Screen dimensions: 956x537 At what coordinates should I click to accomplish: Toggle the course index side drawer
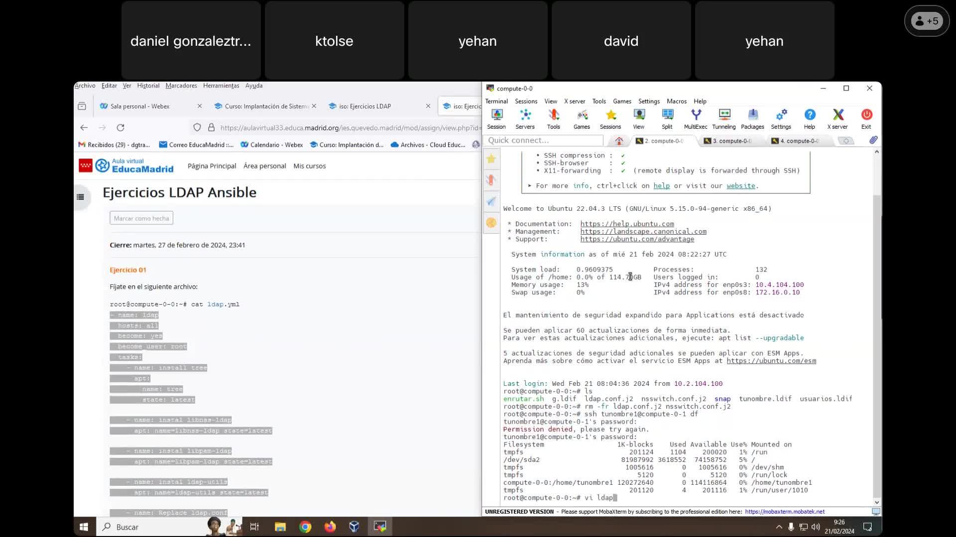click(x=81, y=197)
